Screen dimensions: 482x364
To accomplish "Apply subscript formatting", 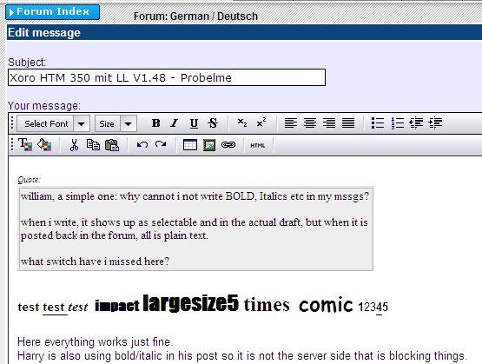I will pos(242,122).
